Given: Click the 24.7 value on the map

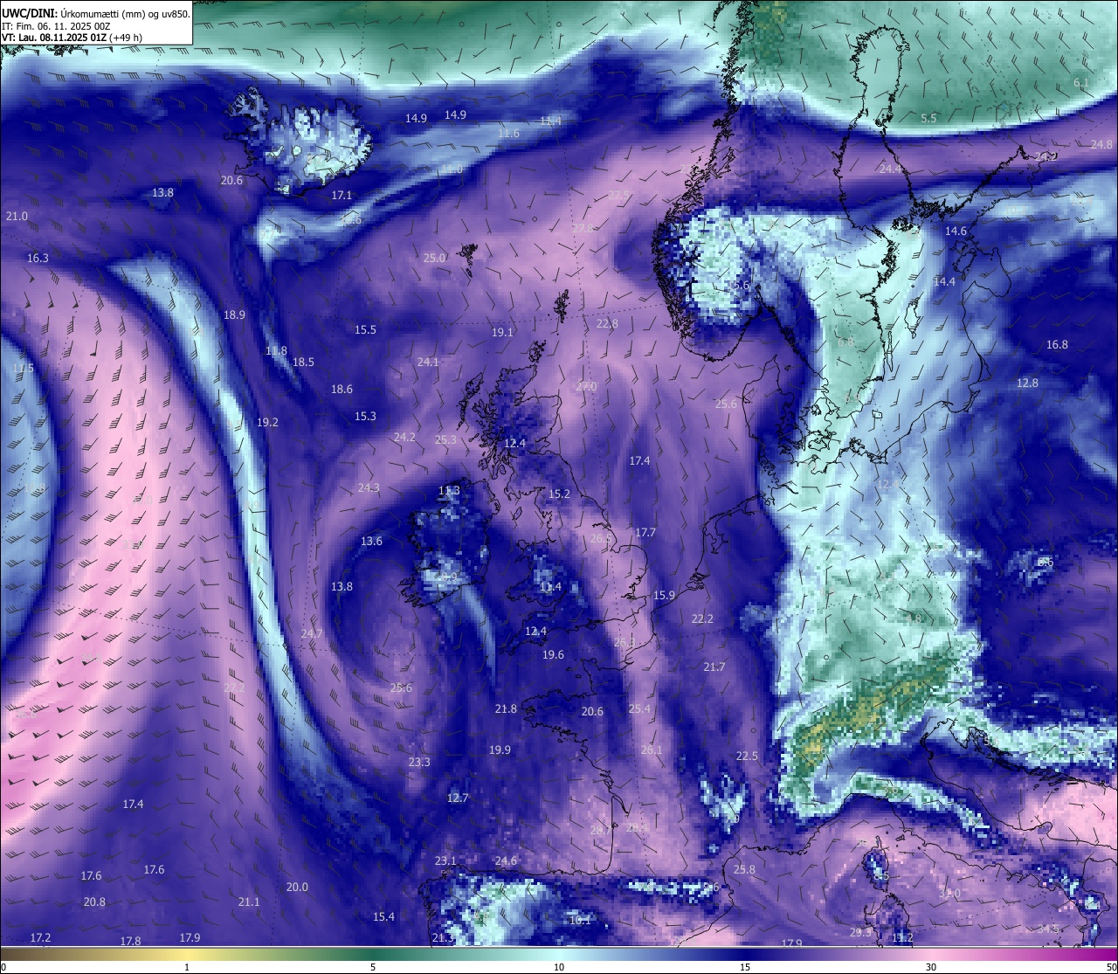Looking at the screenshot, I should tap(312, 634).
